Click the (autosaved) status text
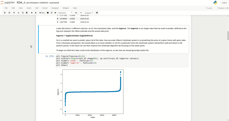The width and height of the screenshot is (229, 121). (54, 3)
